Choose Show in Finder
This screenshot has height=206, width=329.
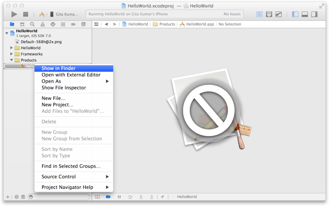tap(74, 69)
